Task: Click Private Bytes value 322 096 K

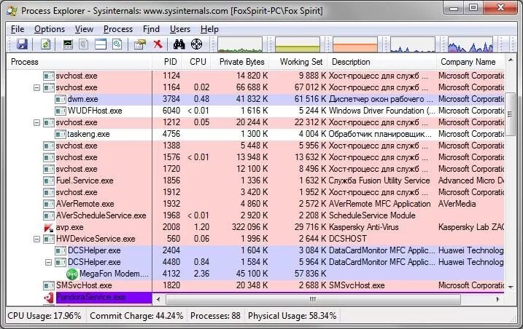Action: [x=249, y=227]
